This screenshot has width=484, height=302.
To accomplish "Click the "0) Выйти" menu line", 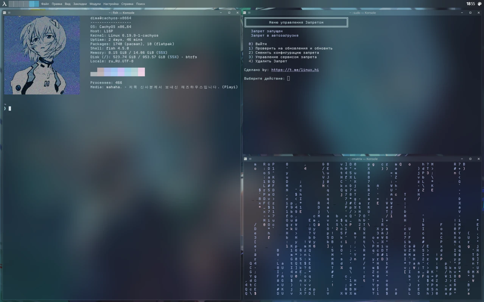I will coord(258,44).
